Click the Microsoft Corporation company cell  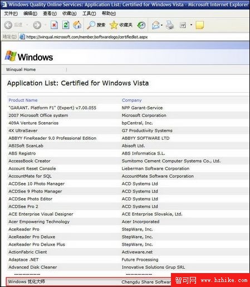pyautogui.click(x=144, y=116)
